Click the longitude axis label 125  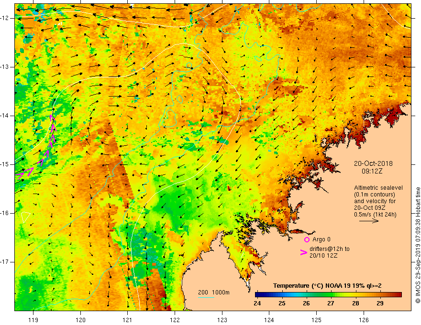point(317,320)
